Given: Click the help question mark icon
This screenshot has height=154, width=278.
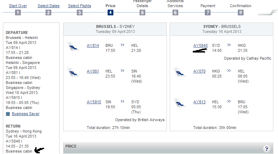Looking at the screenshot, I should tap(267, 149).
